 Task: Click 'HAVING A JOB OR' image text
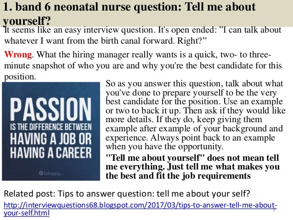51,137
